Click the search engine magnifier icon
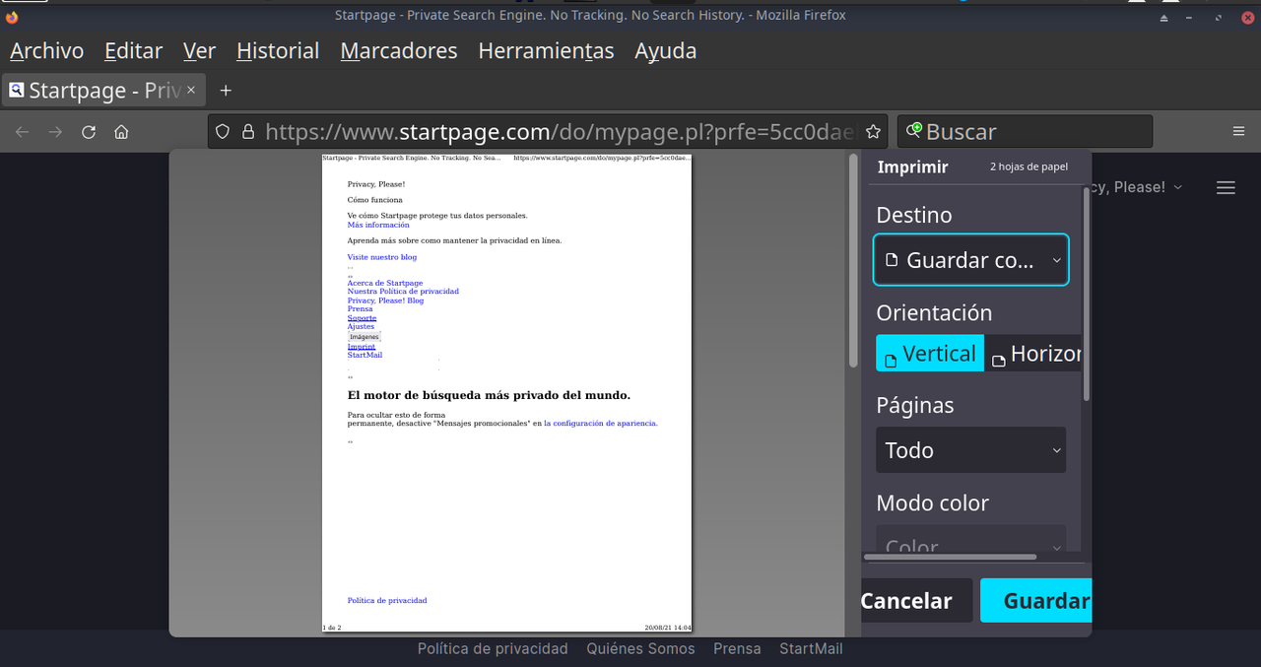1261x667 pixels. [x=914, y=130]
